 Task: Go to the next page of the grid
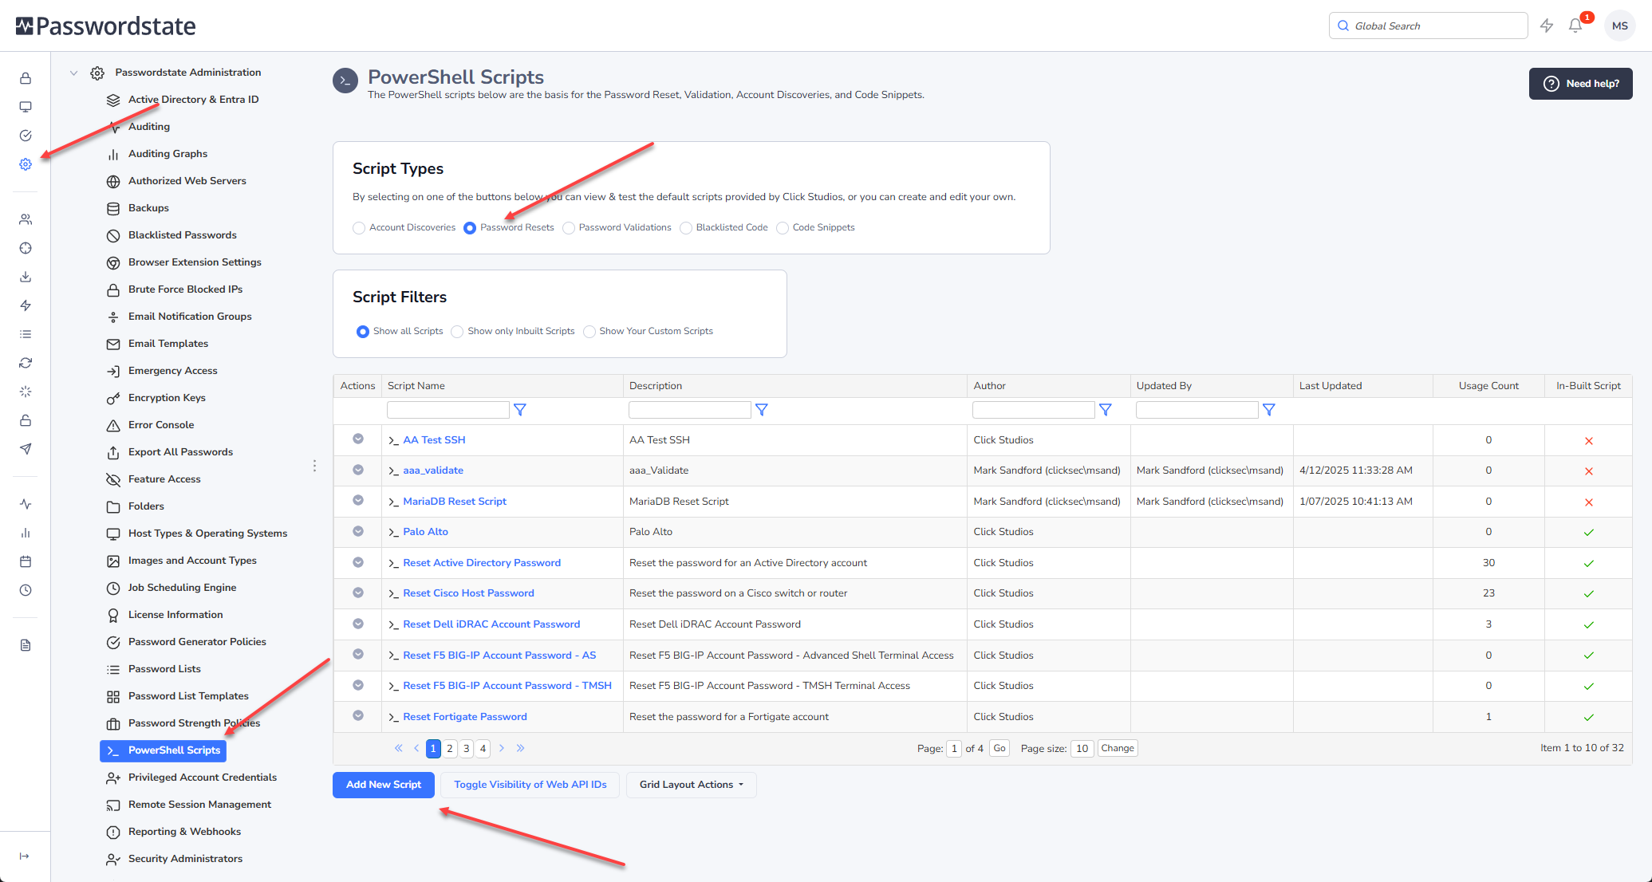[502, 748]
